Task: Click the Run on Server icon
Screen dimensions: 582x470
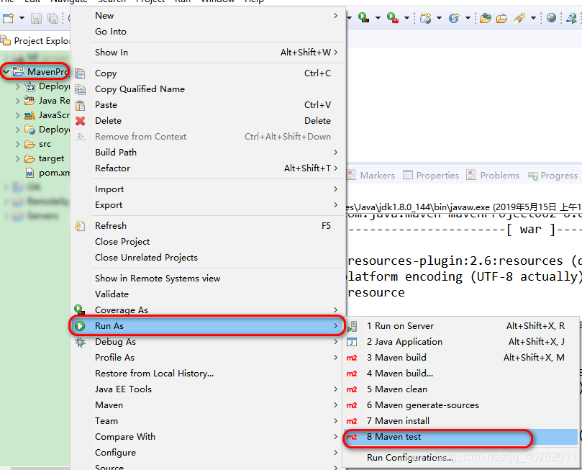Action: click(352, 327)
